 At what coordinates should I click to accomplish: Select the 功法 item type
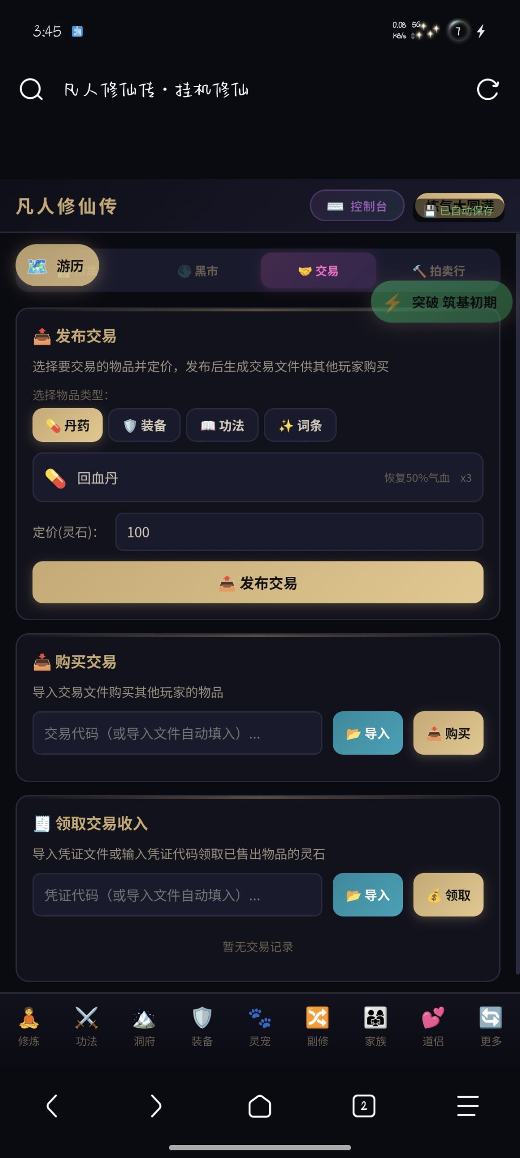coord(222,426)
